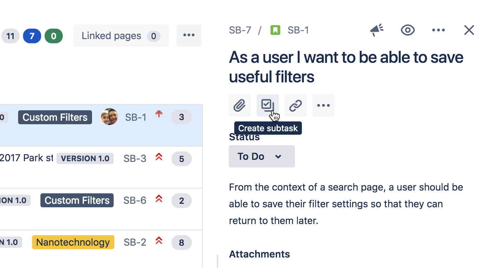Toggle watching the issue with the eye icon

pyautogui.click(x=407, y=30)
